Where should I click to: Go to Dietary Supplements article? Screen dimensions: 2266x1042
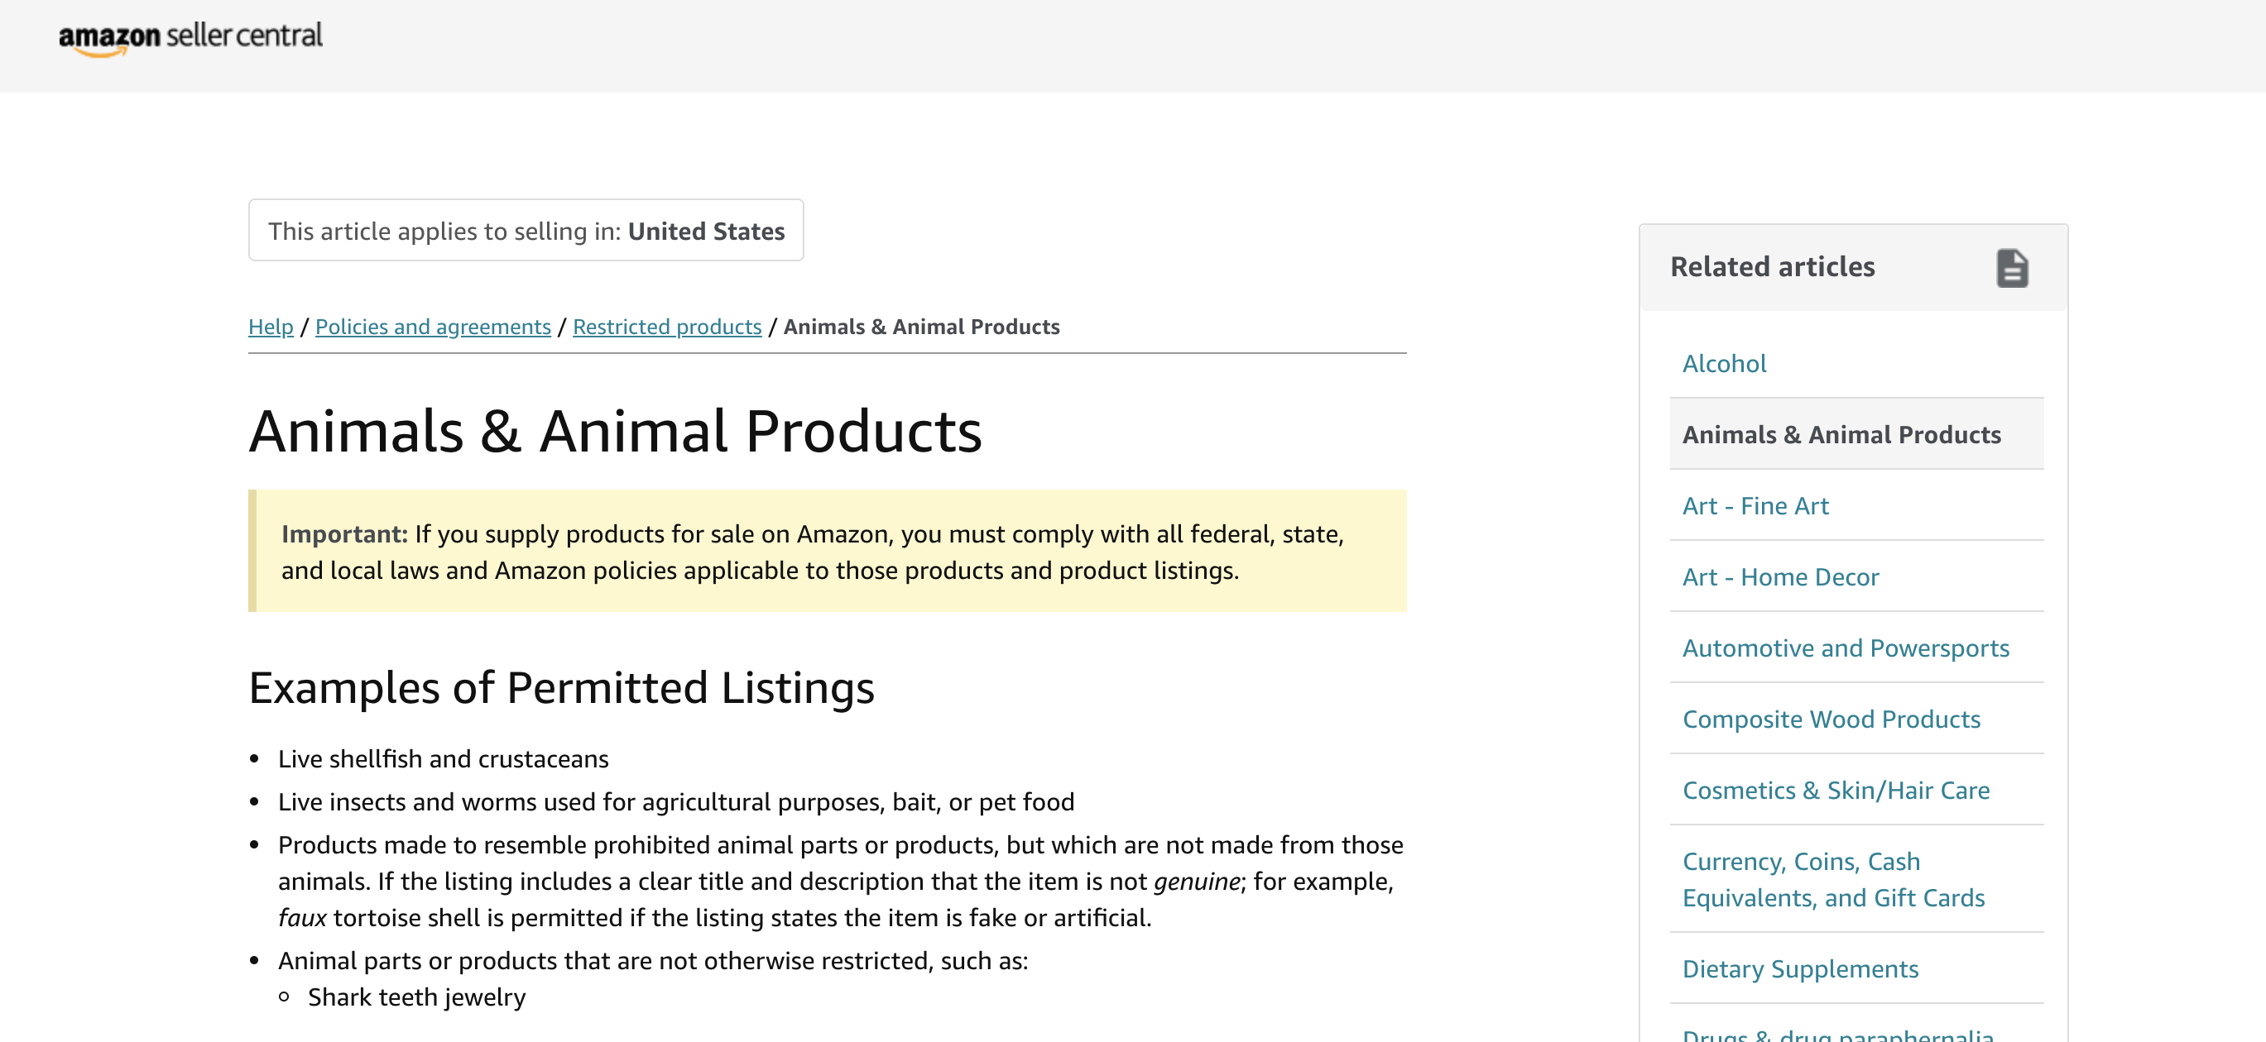coord(1800,969)
